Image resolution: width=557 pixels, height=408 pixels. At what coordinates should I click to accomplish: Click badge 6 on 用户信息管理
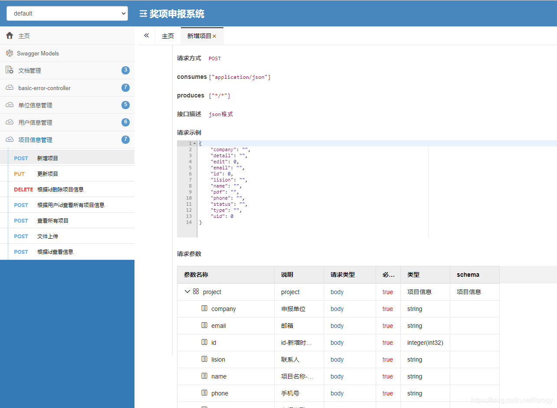126,122
